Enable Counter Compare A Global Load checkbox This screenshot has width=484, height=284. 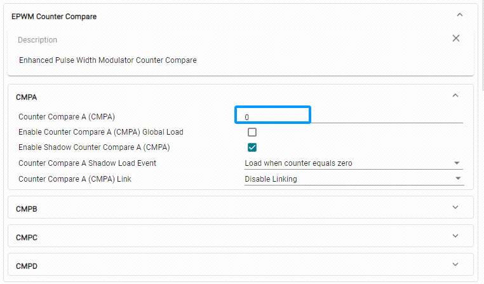coord(252,132)
